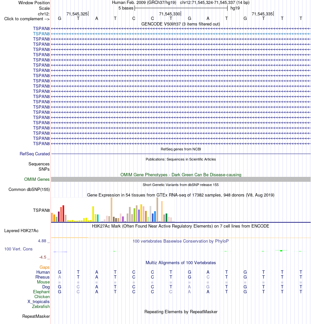Image resolution: width=311 pixels, height=324 pixels.
Task: Select the Human species row label
Action: pos(43,272)
